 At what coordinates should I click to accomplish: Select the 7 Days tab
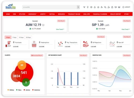point(14,37)
